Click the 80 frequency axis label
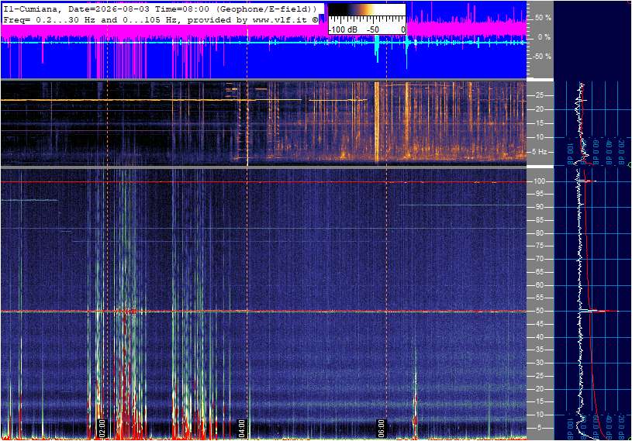The width and height of the screenshot is (632, 441). tap(539, 233)
